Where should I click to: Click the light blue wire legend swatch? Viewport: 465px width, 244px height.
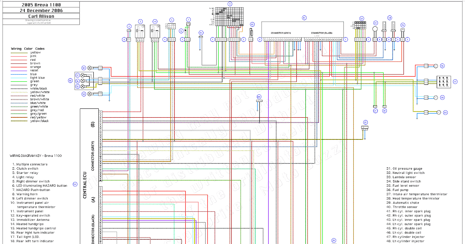tap(19, 78)
